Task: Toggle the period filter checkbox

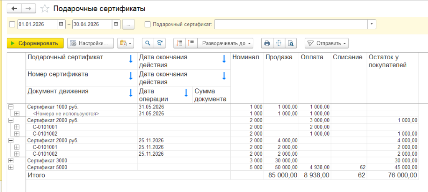Action: (12, 24)
